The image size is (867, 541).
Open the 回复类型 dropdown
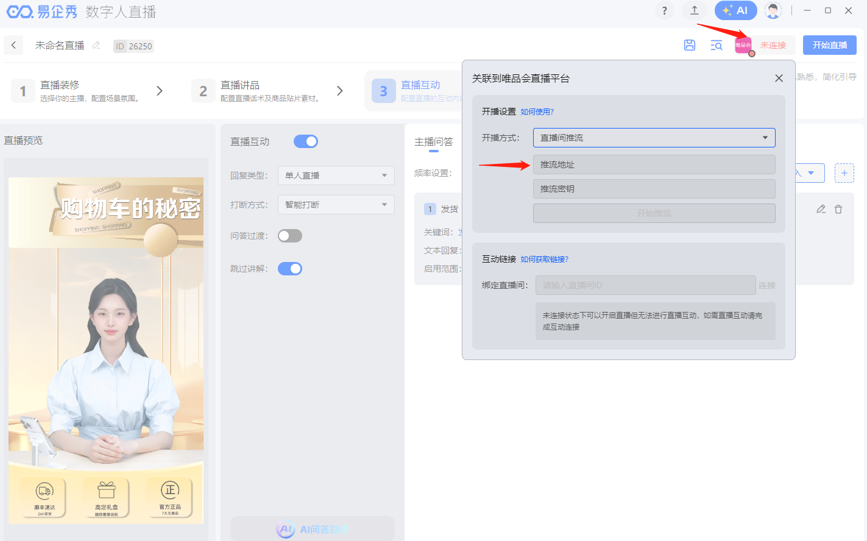point(336,175)
